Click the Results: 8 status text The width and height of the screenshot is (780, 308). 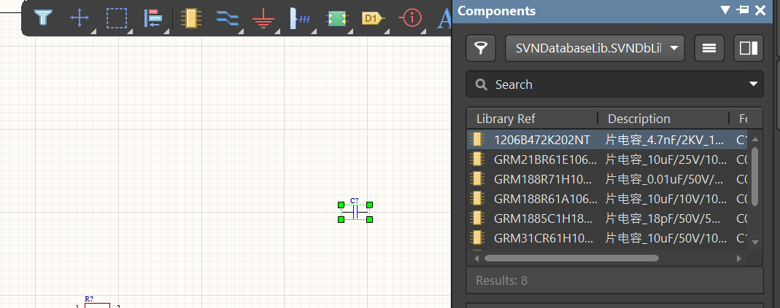tap(501, 280)
